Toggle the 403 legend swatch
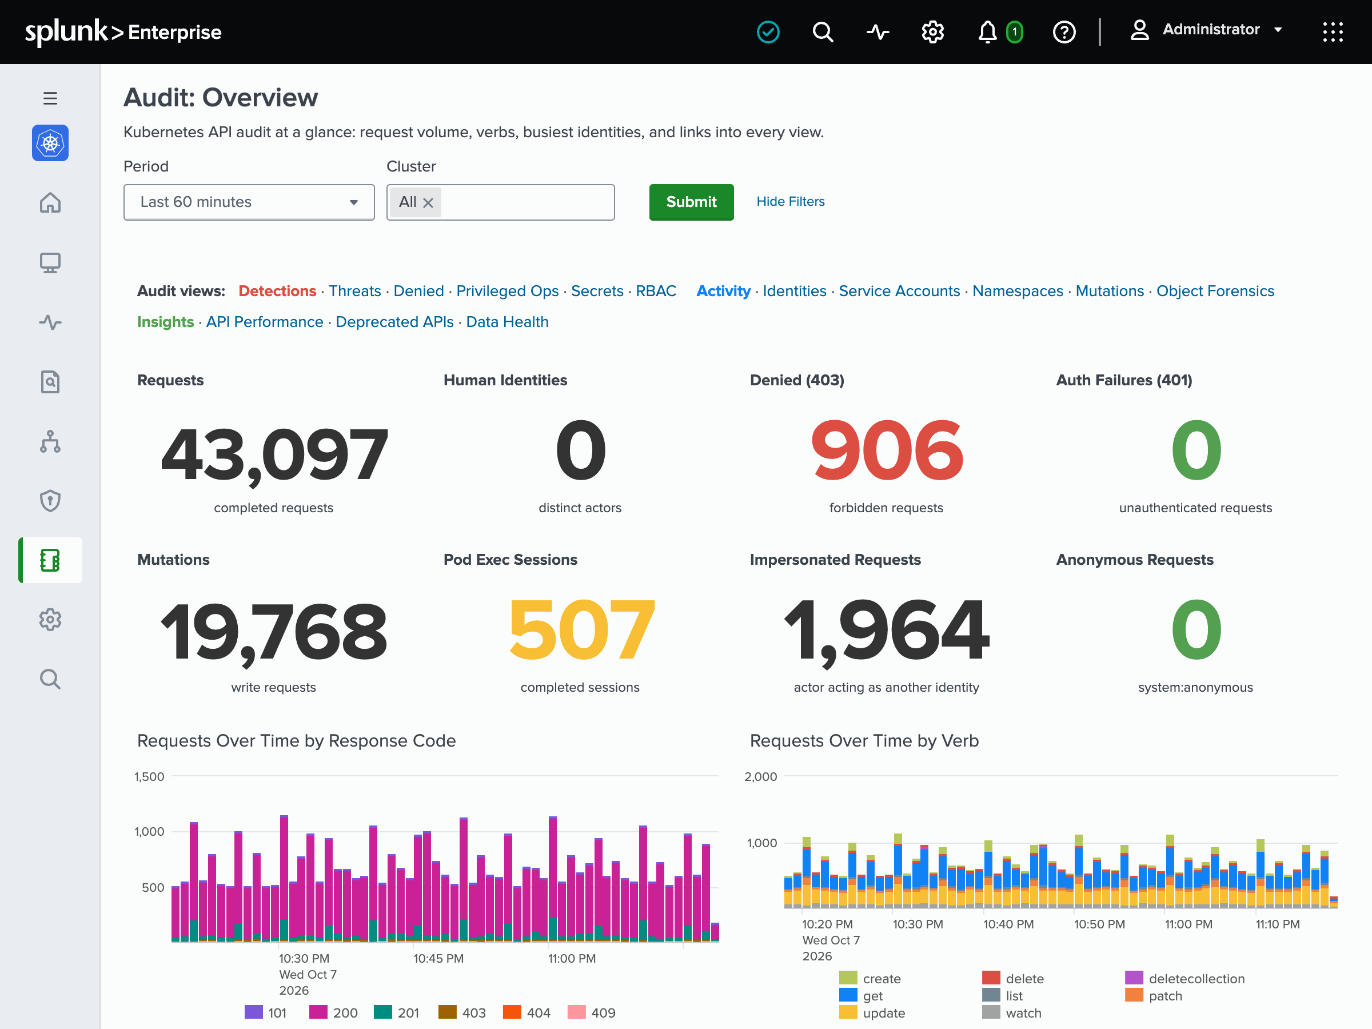Image resolution: width=1372 pixels, height=1029 pixels. click(x=447, y=1012)
